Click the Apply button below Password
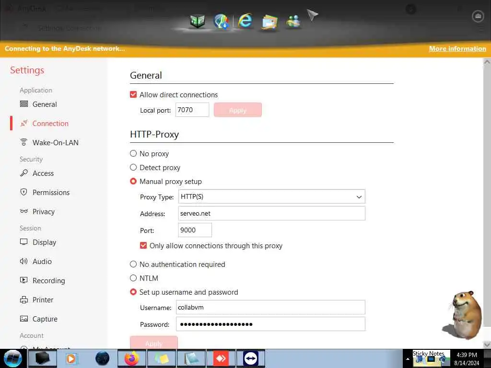The image size is (491, 368). click(x=154, y=343)
